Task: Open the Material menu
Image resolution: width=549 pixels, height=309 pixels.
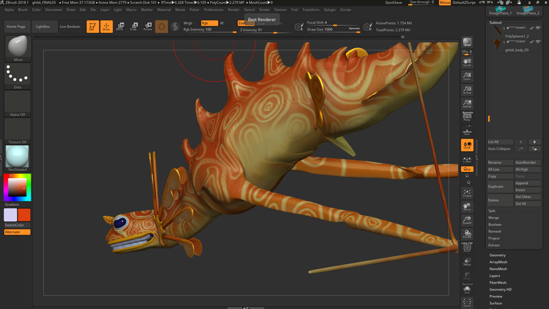Action: click(x=164, y=10)
